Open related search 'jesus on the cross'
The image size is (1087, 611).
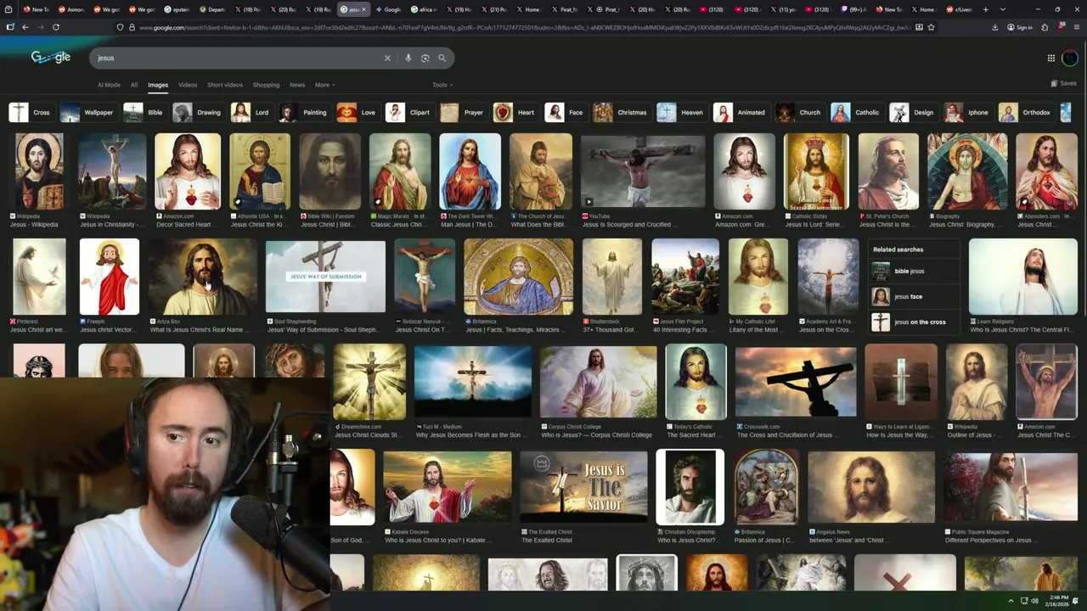(914, 322)
